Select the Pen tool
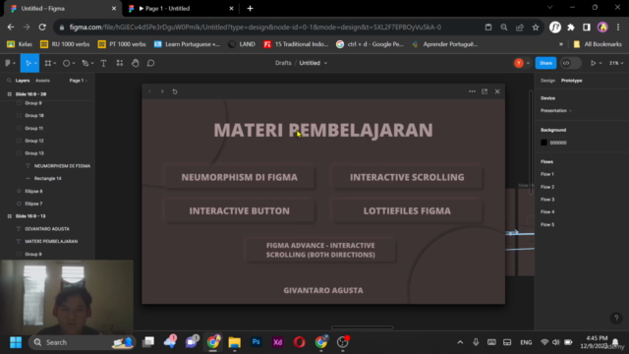 (x=86, y=63)
